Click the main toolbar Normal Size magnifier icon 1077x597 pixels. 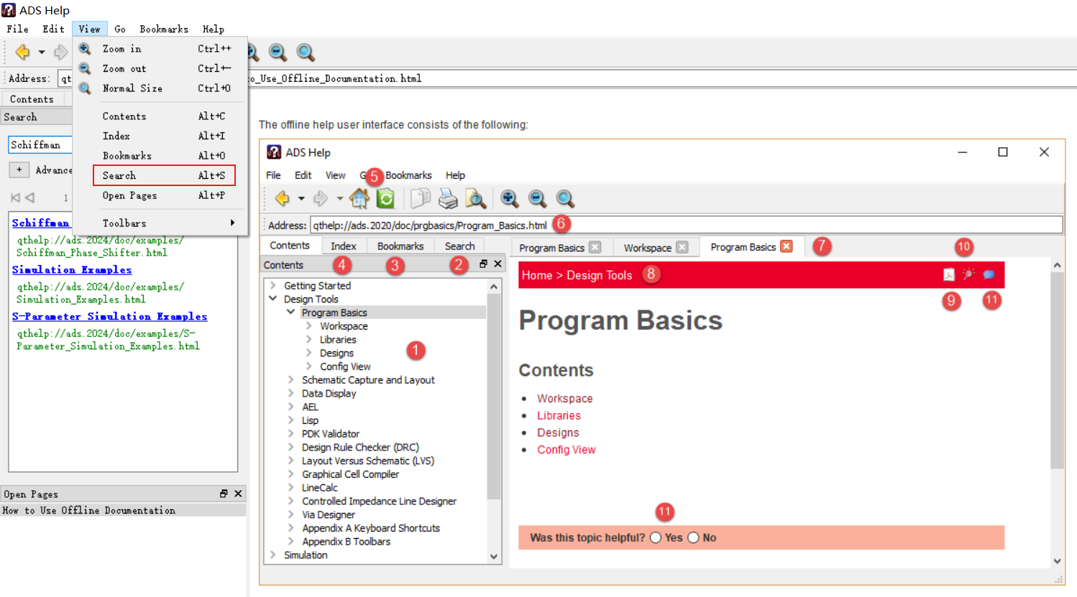[306, 52]
